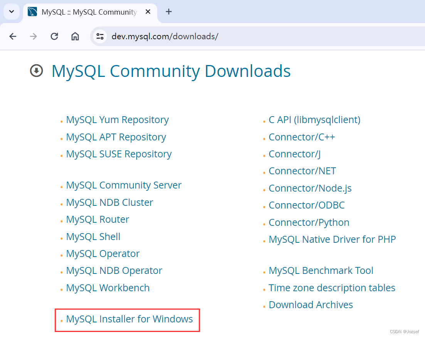This screenshot has height=337, width=425.
Task: Open Download Archives link
Action: coord(311,305)
